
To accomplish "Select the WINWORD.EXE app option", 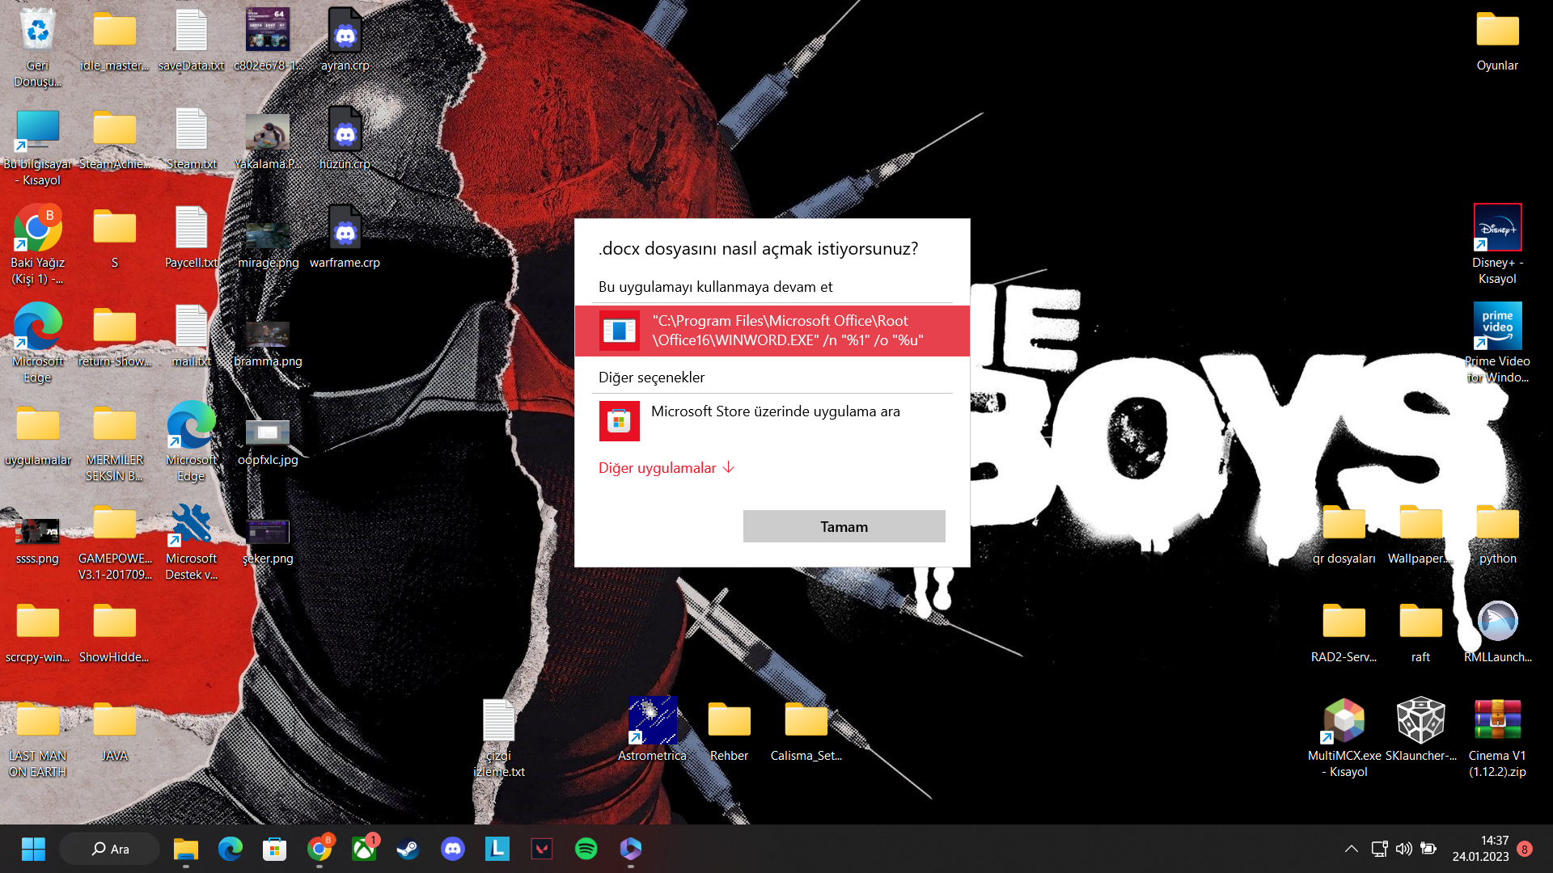I will click(x=772, y=331).
